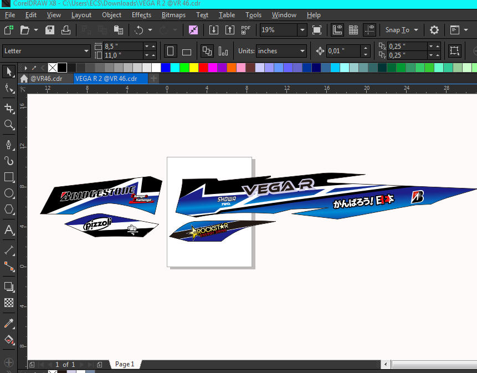Viewport: 477px width, 373px height.
Task: Toggle Show Grid button
Action: 353,30
